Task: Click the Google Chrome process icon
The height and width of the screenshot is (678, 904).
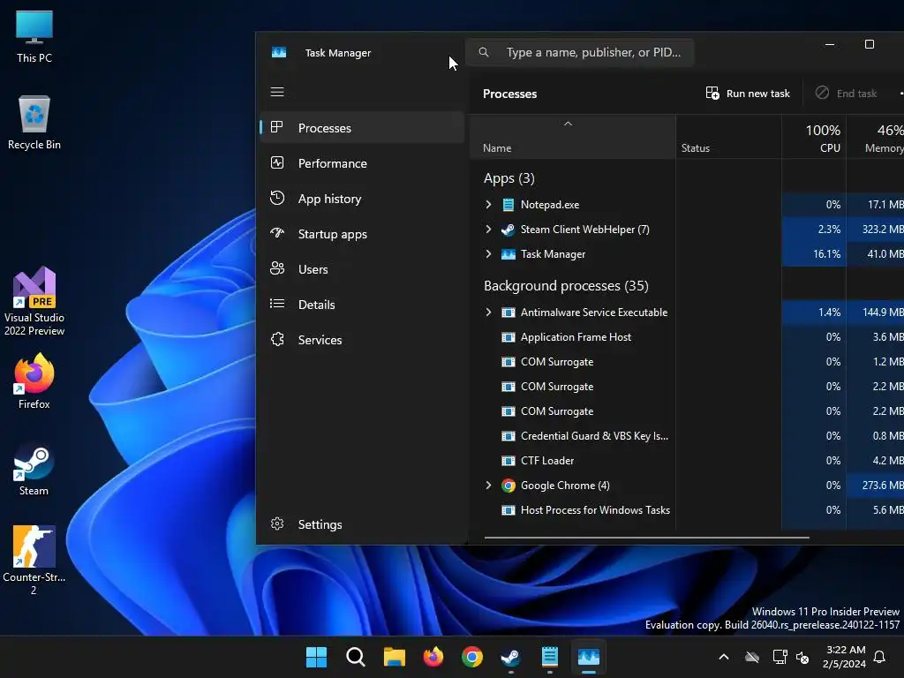Action: (508, 486)
